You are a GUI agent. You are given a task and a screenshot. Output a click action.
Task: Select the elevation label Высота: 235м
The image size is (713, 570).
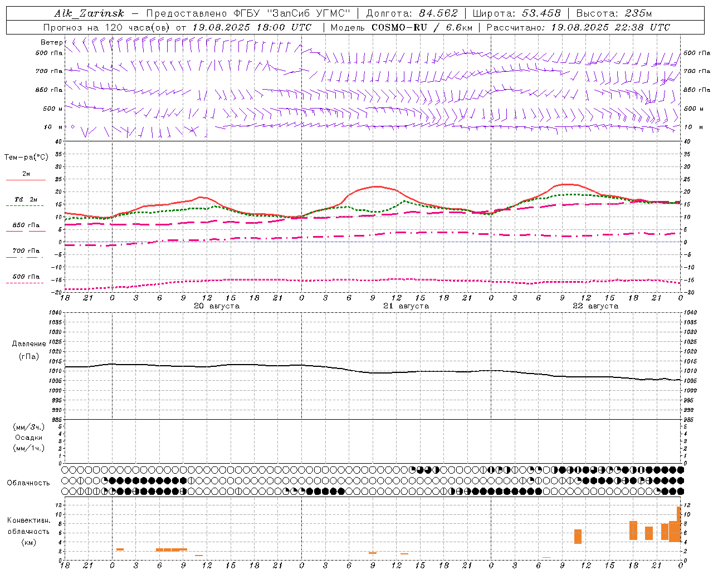click(614, 13)
